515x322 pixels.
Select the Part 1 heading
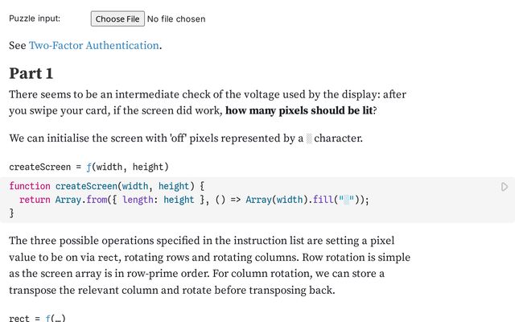click(31, 73)
